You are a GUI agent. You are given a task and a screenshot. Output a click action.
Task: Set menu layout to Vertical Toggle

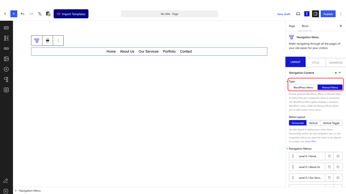(x=331, y=123)
